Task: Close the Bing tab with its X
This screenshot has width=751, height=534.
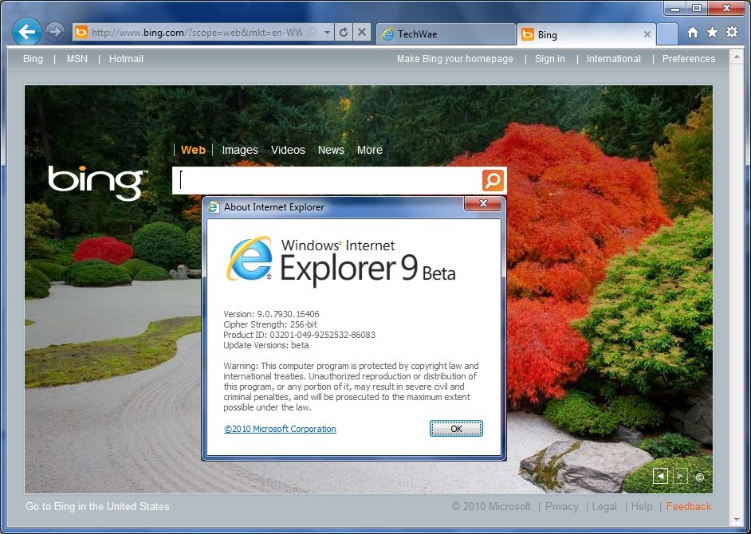Action: pyautogui.click(x=647, y=34)
